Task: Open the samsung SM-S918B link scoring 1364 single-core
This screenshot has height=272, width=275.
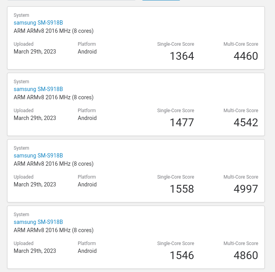Action: (38, 23)
